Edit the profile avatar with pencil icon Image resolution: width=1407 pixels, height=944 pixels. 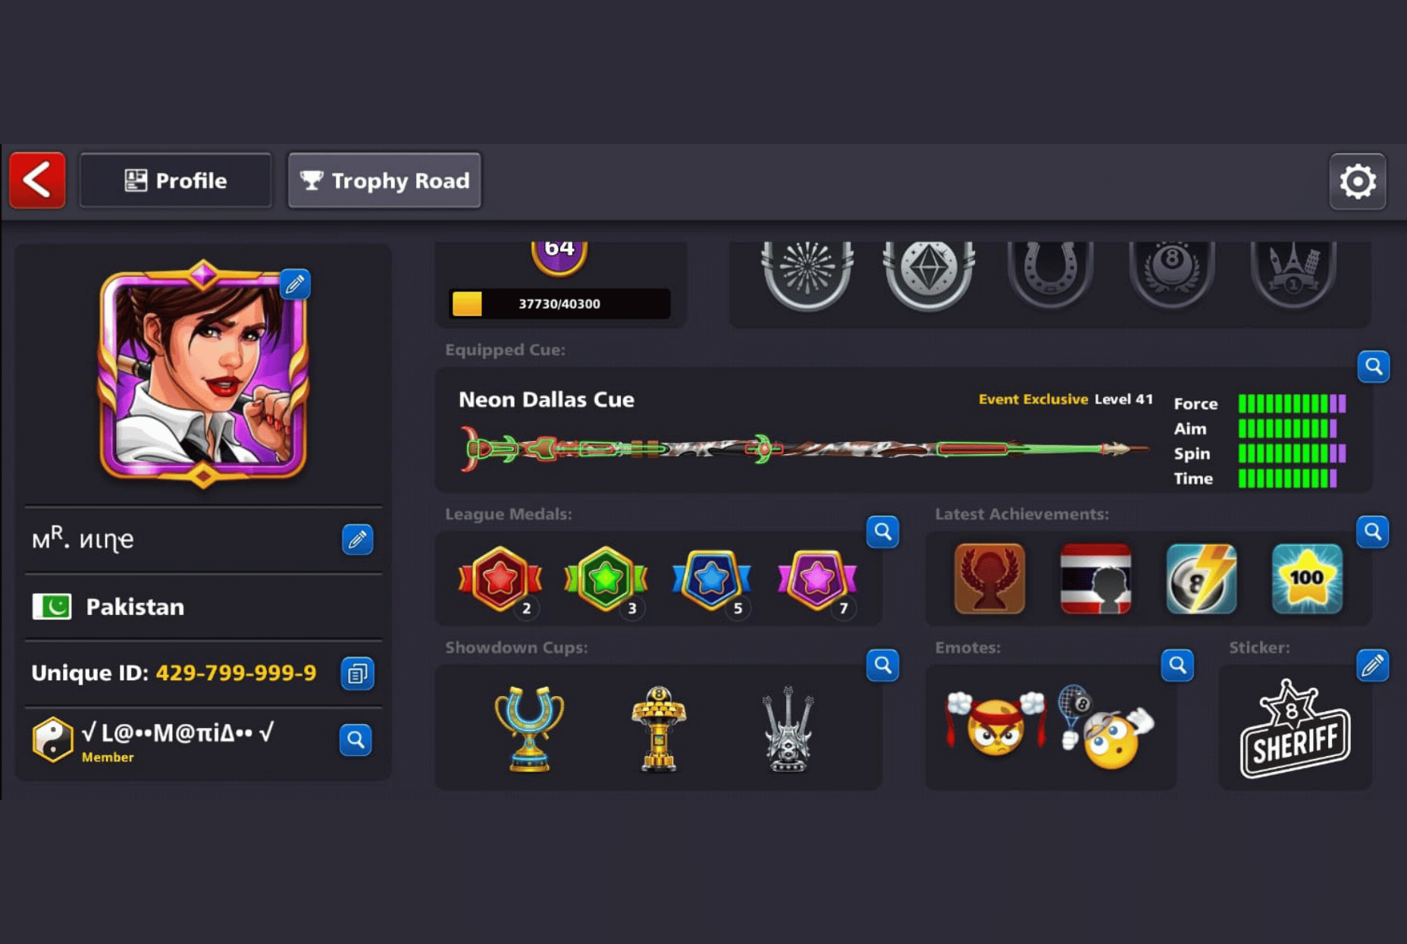tap(295, 284)
